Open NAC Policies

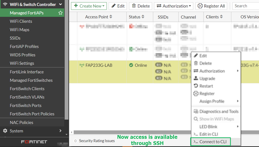click(x=22, y=122)
